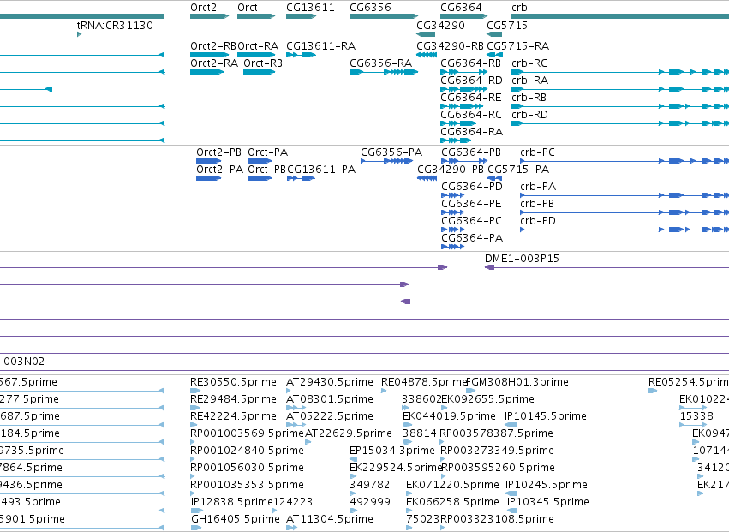Screen dimensions: 729x532
Task: Select the CG6364-PB protein label
Action: (x=471, y=152)
